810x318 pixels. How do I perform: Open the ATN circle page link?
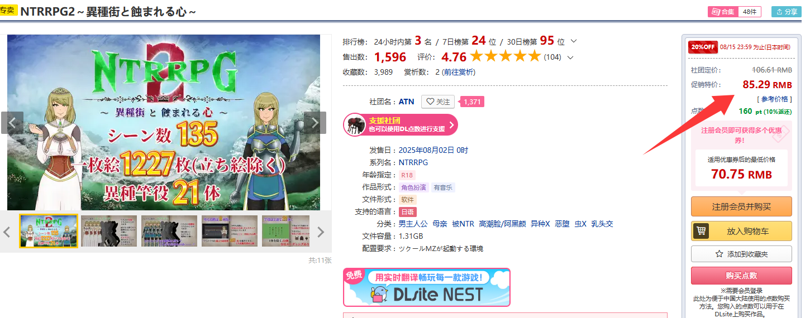tap(407, 102)
